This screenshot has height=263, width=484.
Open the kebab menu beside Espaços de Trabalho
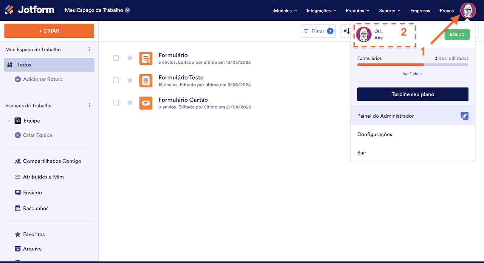(x=89, y=105)
